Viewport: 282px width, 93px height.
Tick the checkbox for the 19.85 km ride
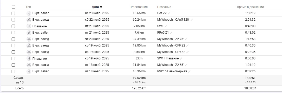13,45
